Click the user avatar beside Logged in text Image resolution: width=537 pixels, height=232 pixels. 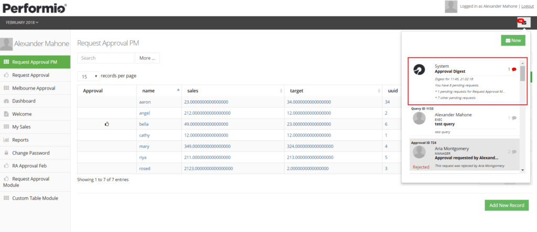(450, 6)
